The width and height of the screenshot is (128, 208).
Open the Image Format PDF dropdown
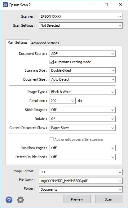81,172
